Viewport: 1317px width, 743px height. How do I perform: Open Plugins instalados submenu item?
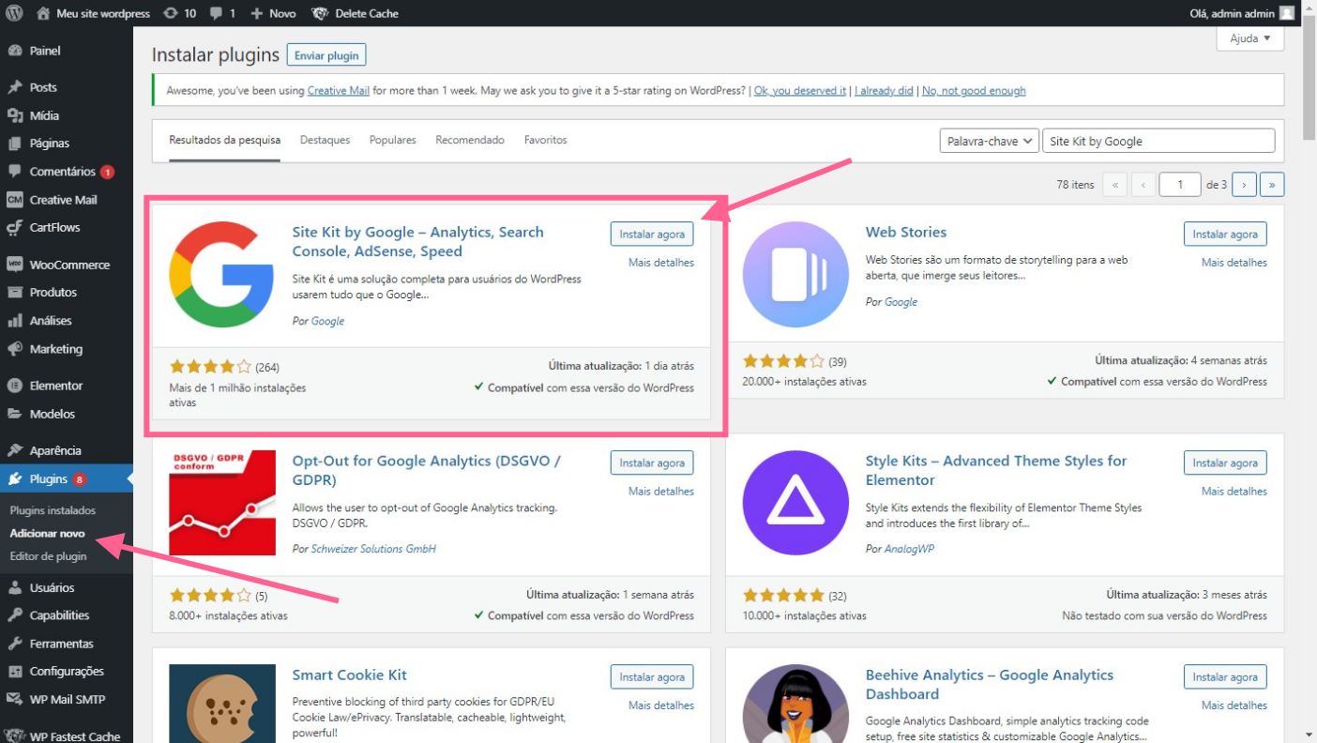[53, 510]
